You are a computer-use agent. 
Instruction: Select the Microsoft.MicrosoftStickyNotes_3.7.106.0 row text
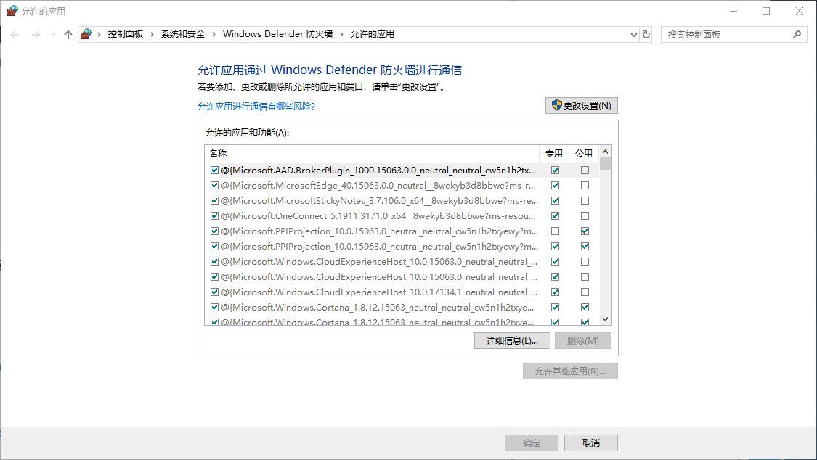379,200
